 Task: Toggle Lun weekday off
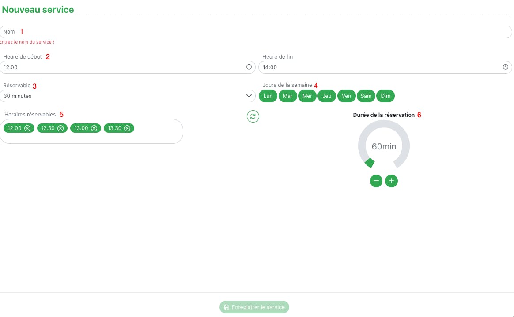tap(268, 96)
